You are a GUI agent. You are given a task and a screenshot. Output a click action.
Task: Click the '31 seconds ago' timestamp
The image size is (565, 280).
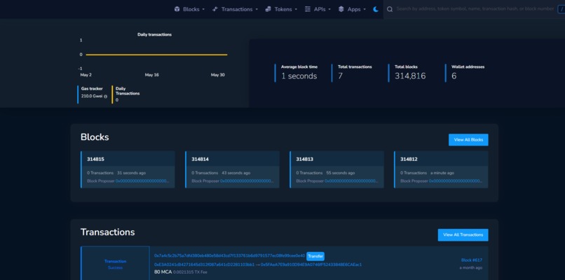[132, 173]
